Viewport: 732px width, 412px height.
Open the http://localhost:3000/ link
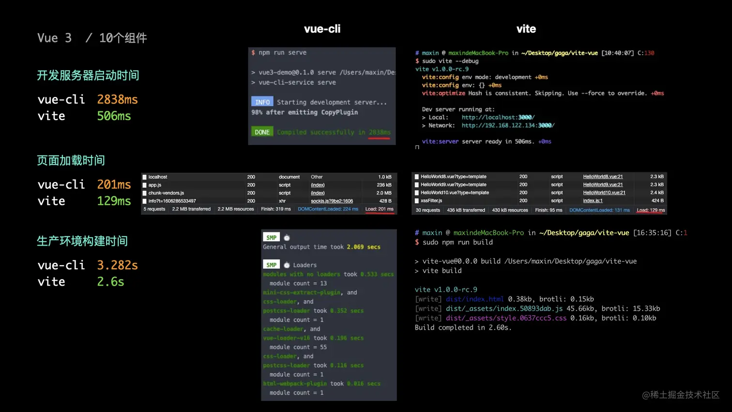click(498, 117)
